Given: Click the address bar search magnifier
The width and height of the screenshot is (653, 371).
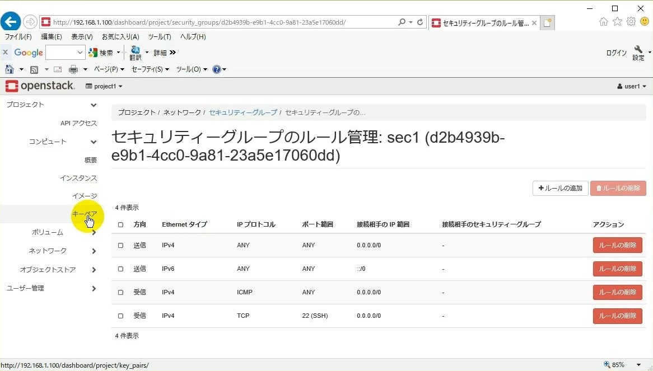Looking at the screenshot, I should [402, 22].
